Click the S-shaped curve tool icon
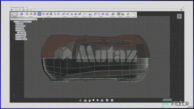 coord(55,14)
